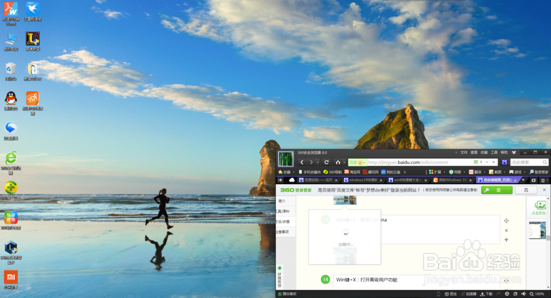Dismiss the 360登录管家 prompt bar
Screen dimensions: 551x298
pyautogui.click(x=544, y=190)
